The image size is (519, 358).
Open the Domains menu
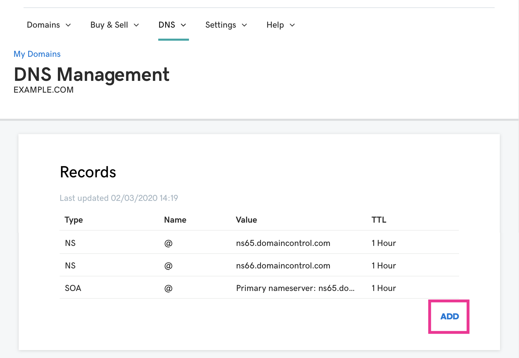[x=49, y=25]
